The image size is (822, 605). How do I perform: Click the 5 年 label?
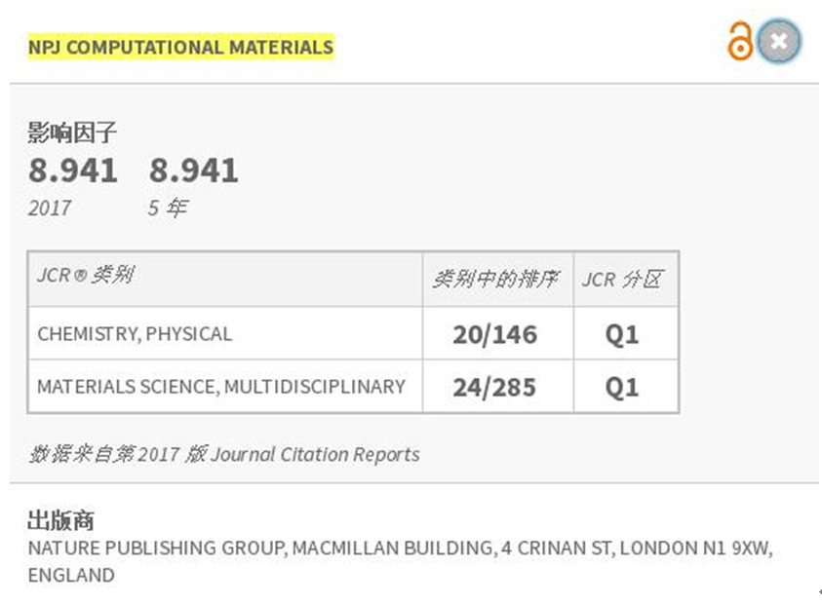[x=168, y=208]
